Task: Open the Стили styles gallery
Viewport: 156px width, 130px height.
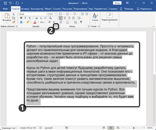Action: tap(95, 18)
